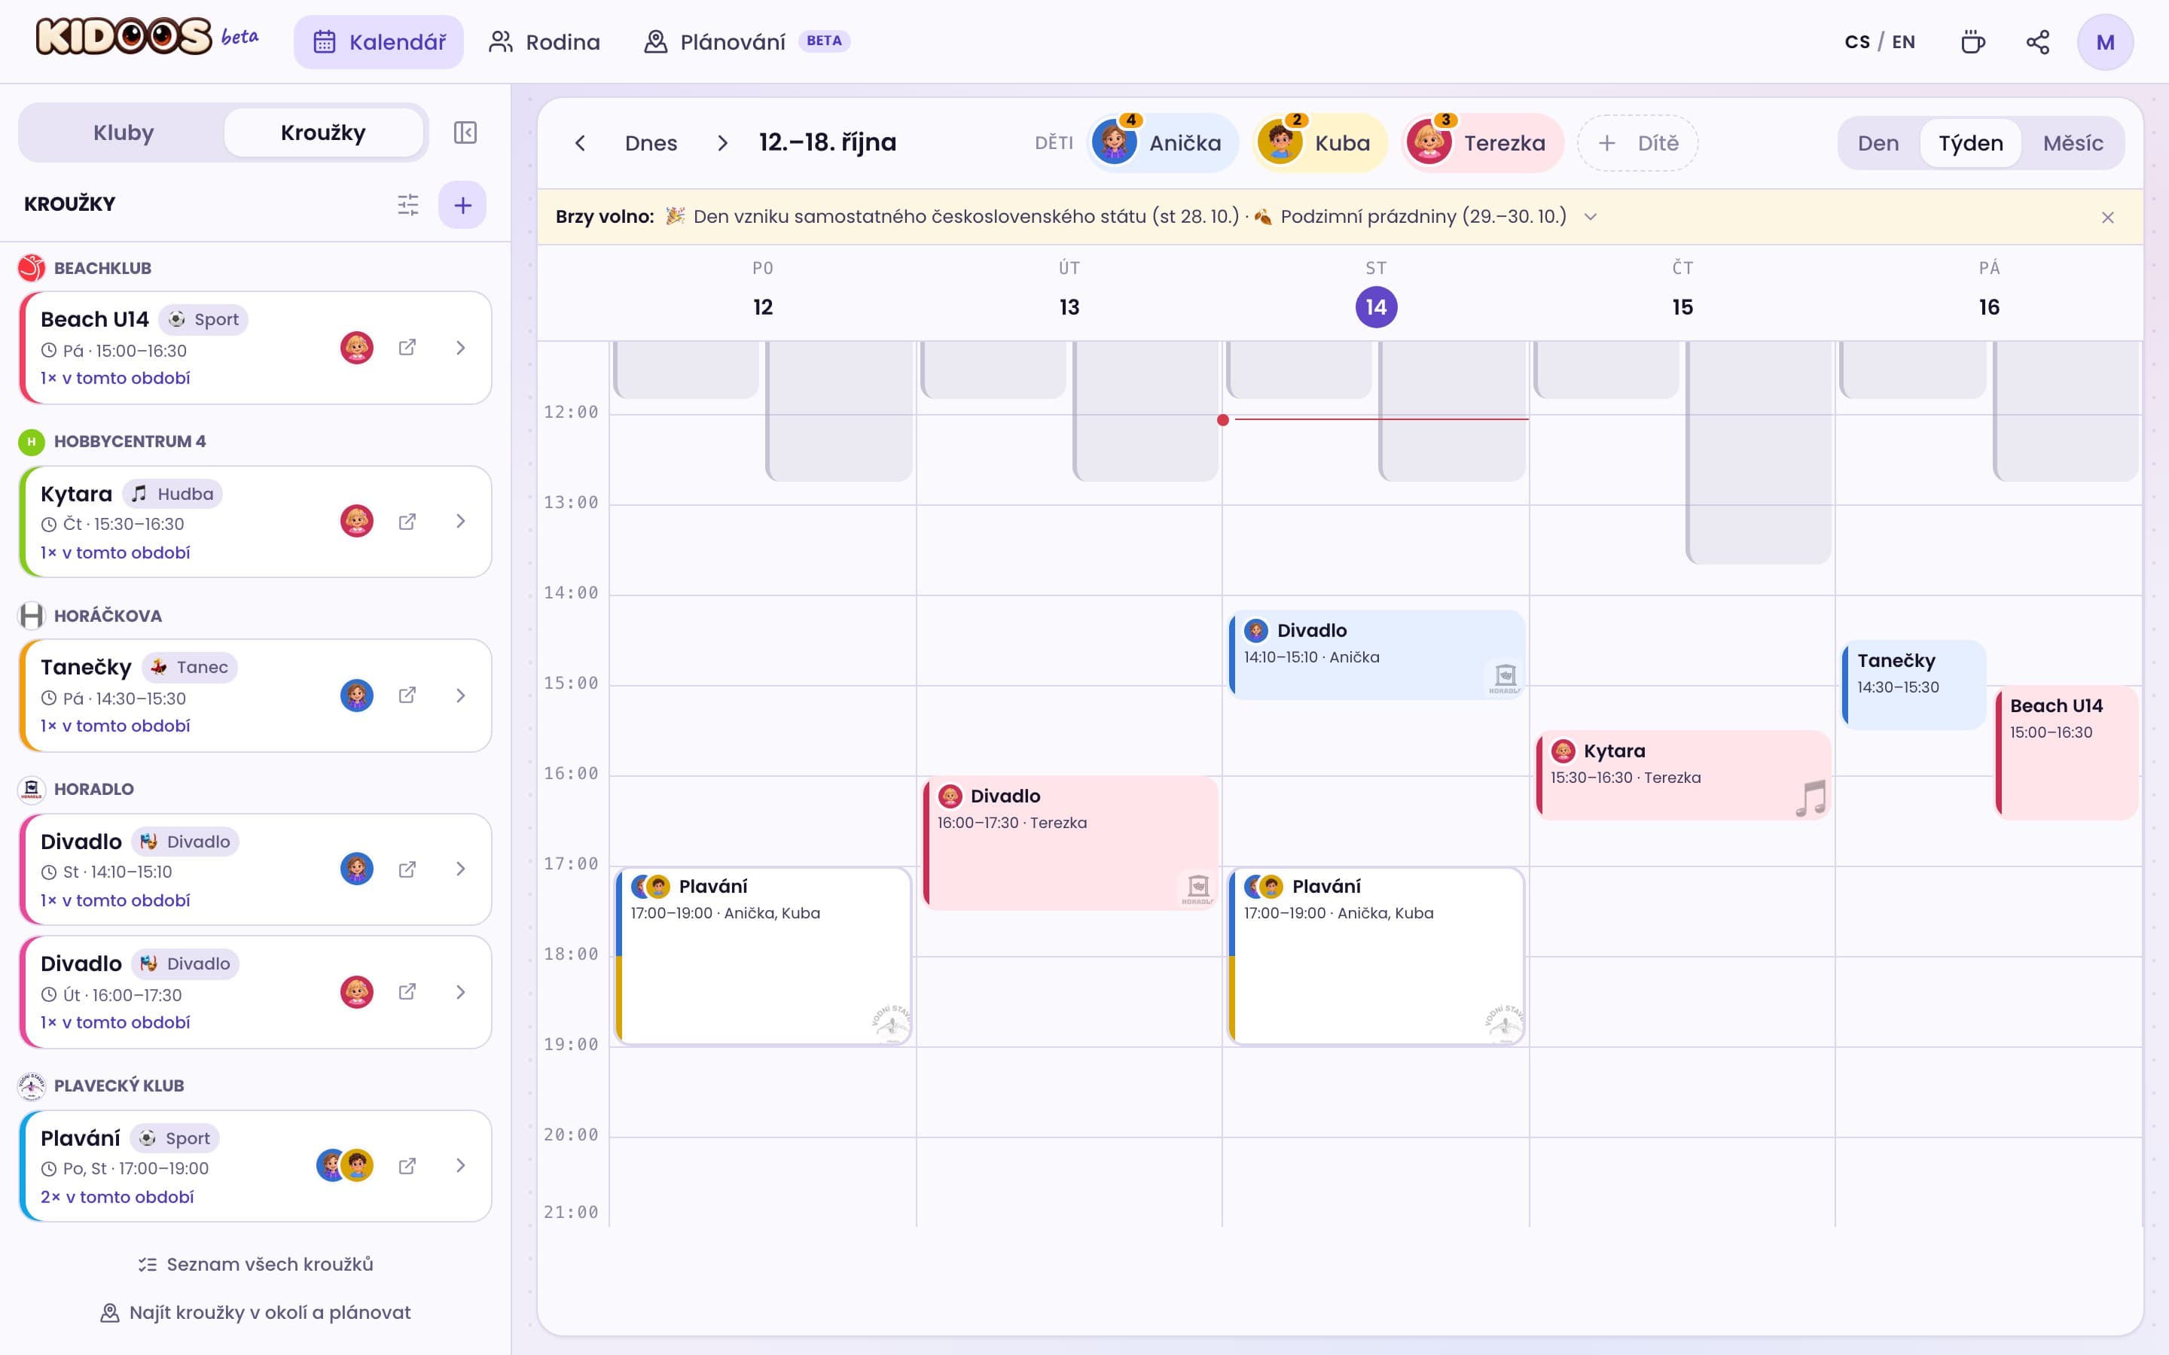Viewport: 2169px width, 1355px height.
Task: Open Kytara event on Thursday
Action: tap(1682, 775)
